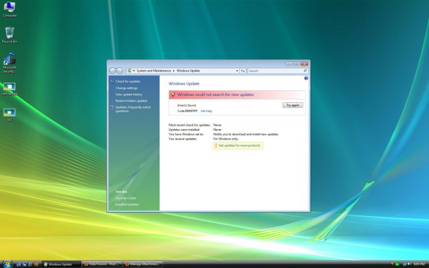This screenshot has height=268, width=429.
Task: Click Get updates for more products link
Action: 240,146
